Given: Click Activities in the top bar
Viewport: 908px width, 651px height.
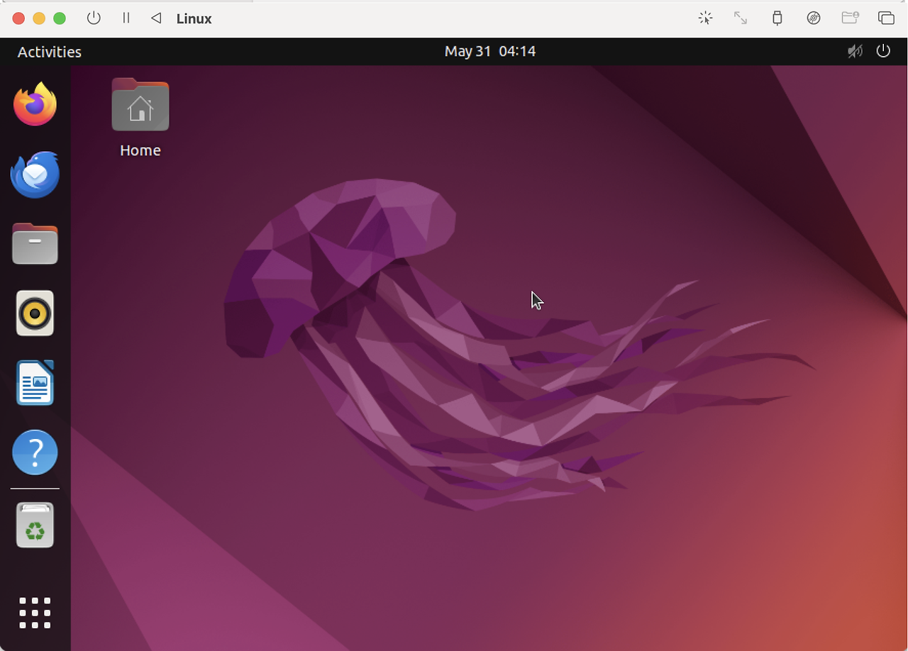Looking at the screenshot, I should coord(50,52).
